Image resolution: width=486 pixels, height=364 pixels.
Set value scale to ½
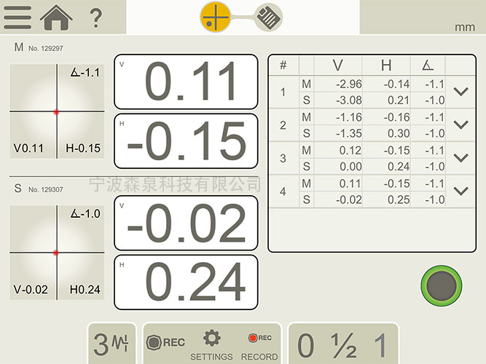(x=343, y=344)
